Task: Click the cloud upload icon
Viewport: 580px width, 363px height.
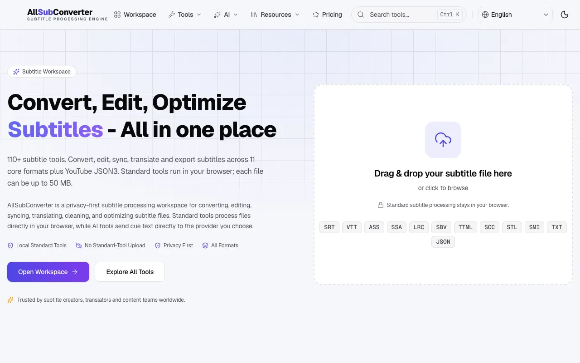Action: click(443, 140)
